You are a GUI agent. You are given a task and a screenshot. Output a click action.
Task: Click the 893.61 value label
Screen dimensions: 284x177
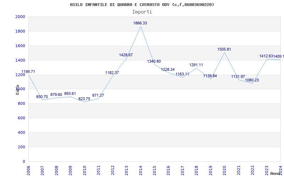(70, 93)
